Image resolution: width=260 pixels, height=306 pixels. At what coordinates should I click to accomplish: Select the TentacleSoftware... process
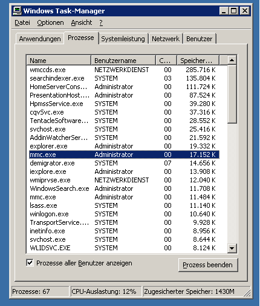(x=124, y=121)
